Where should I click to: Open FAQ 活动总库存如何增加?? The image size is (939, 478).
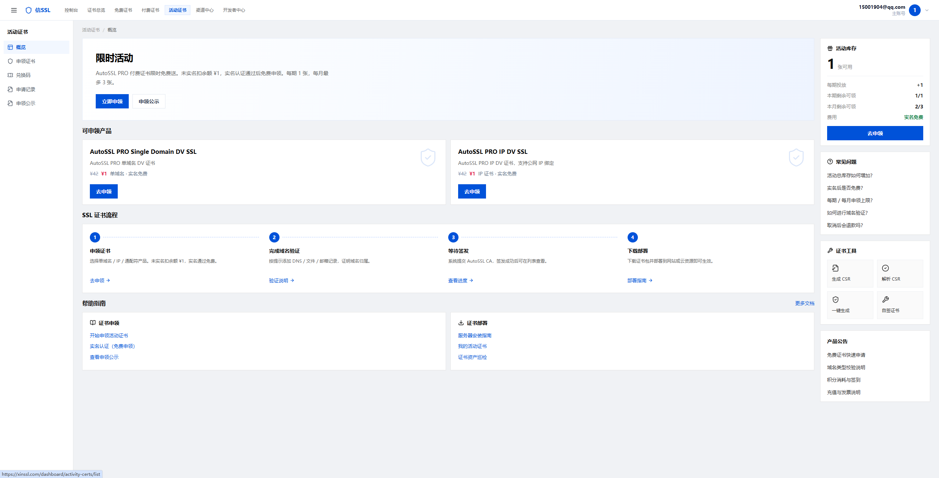point(850,175)
